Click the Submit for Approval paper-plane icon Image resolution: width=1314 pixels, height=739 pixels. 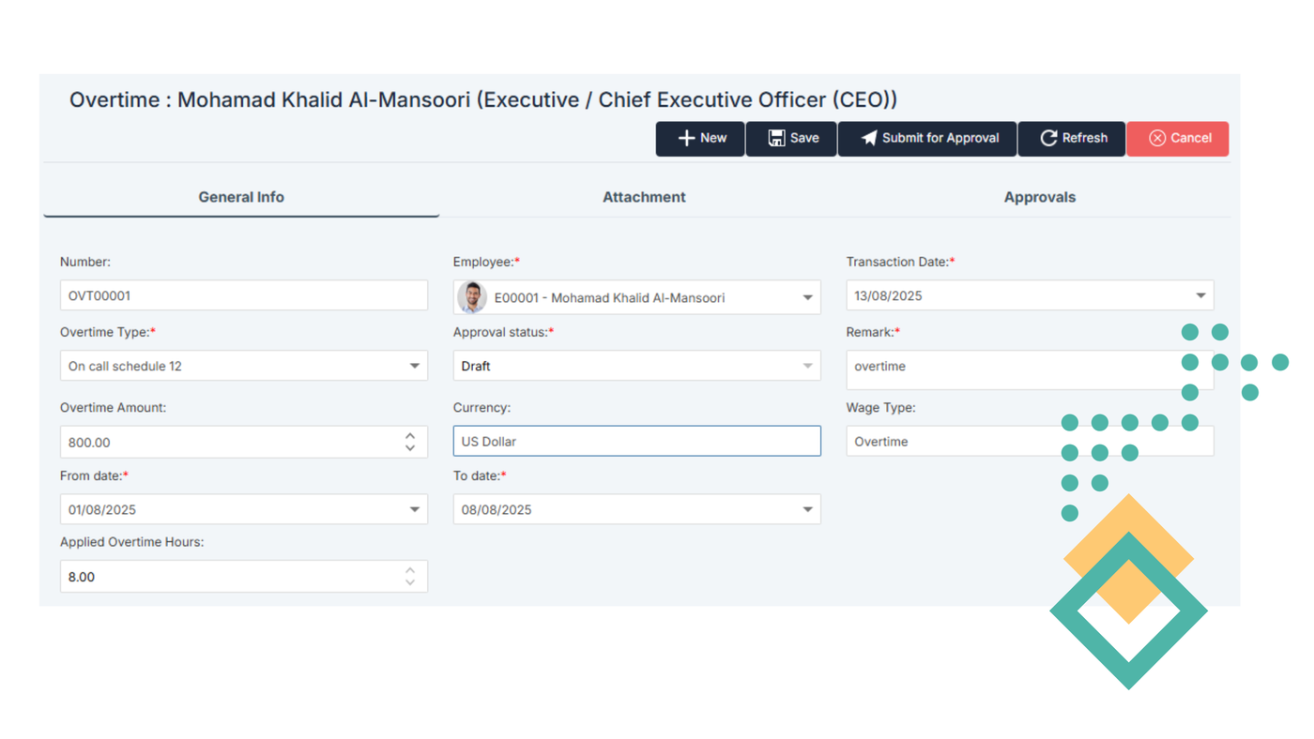pyautogui.click(x=869, y=138)
